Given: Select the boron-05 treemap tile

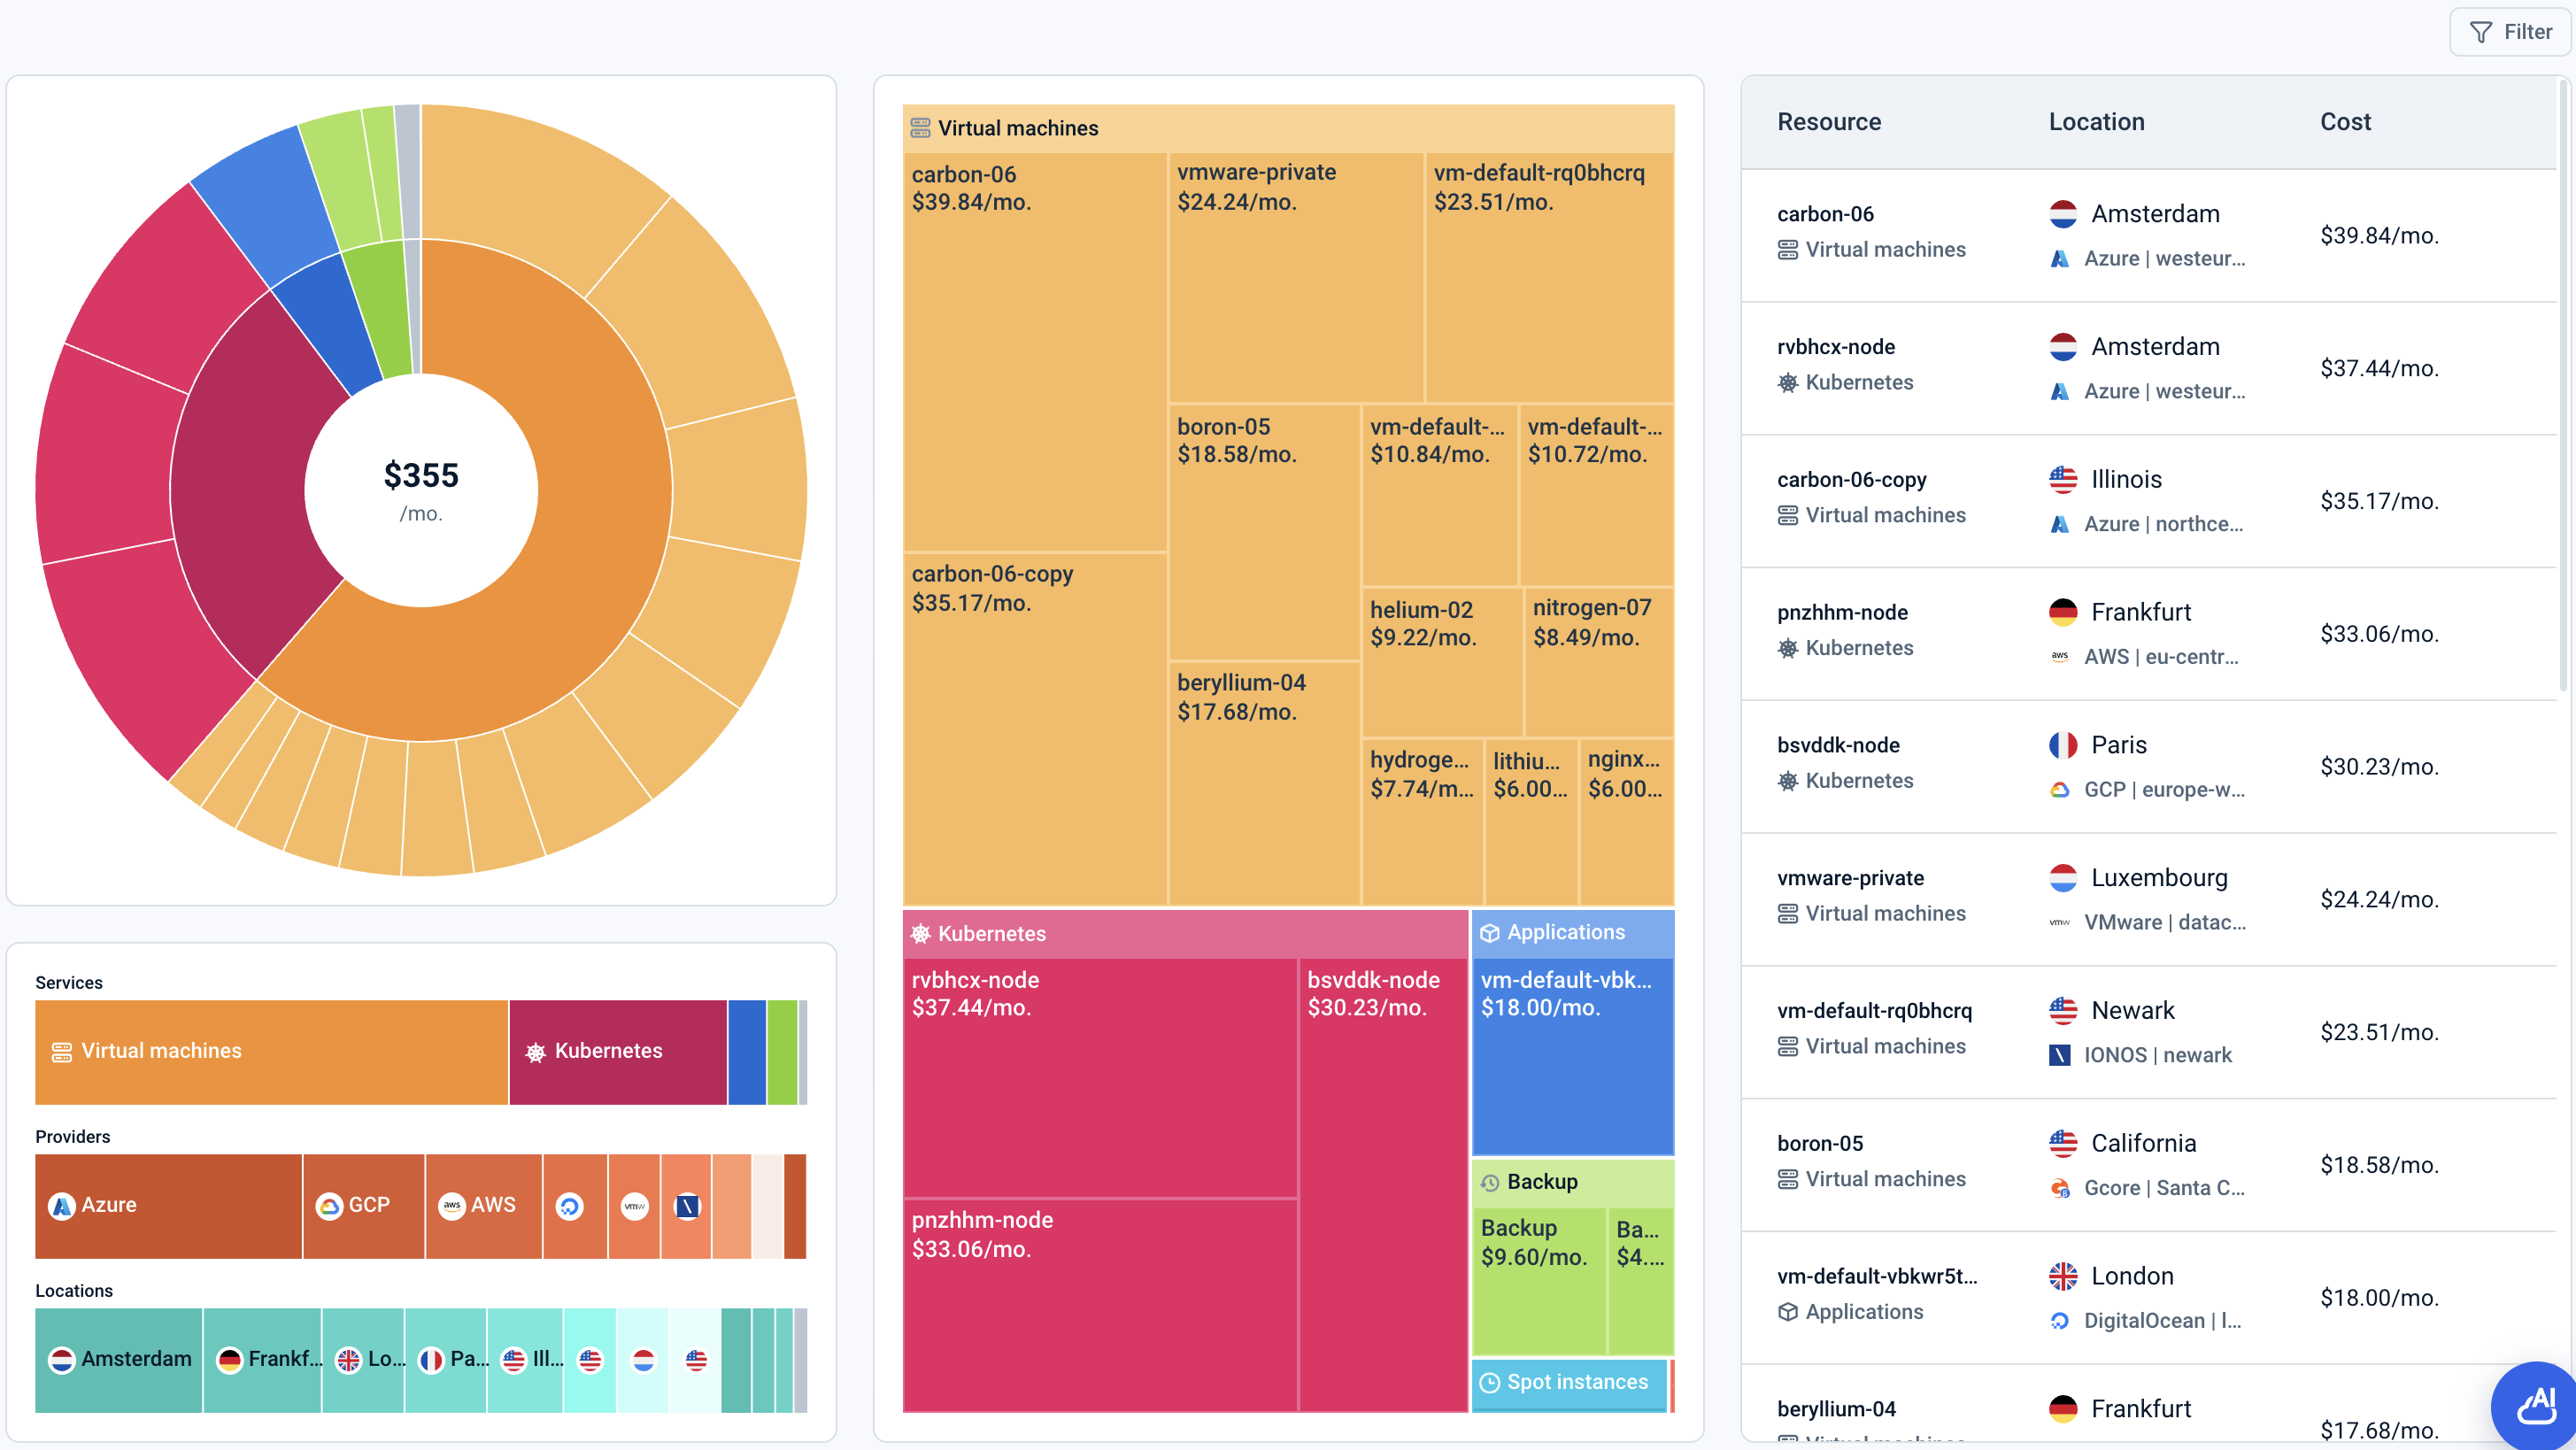Looking at the screenshot, I should point(1264,531).
